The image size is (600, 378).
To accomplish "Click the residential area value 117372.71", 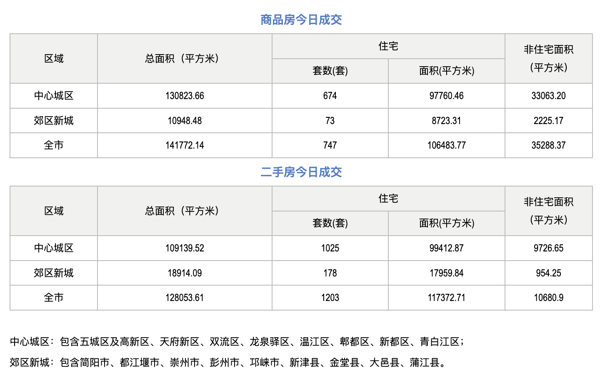I will coord(446,298).
